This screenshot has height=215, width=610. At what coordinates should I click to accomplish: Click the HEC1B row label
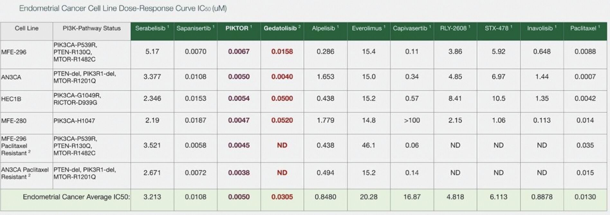(x=11, y=99)
